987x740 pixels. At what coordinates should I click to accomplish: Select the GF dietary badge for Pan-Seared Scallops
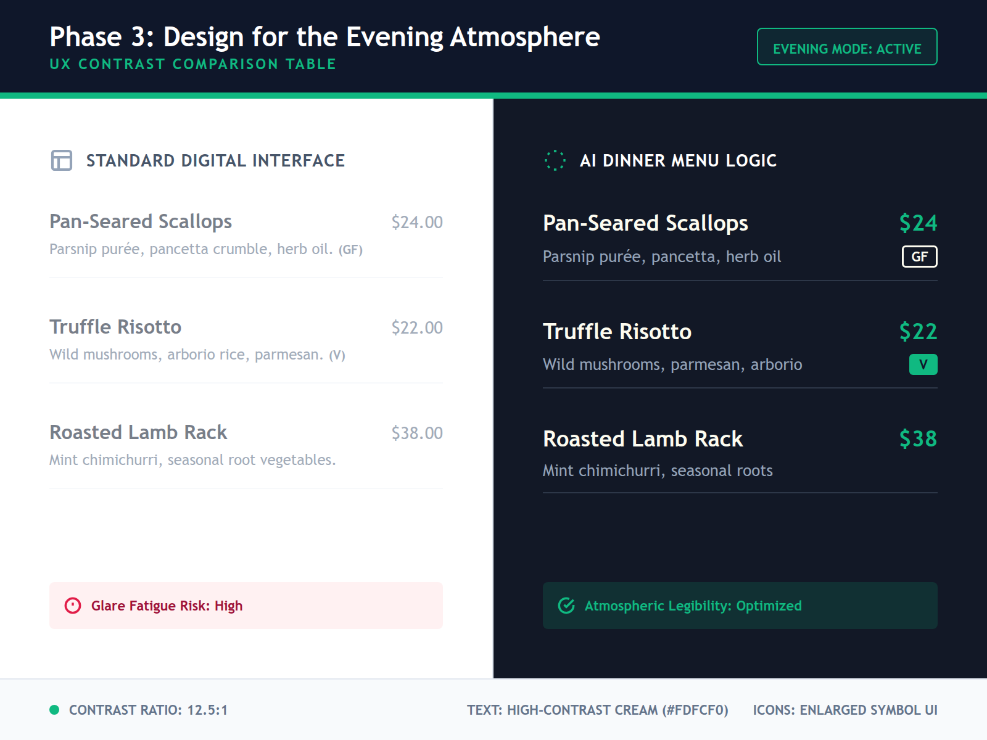pyautogui.click(x=920, y=257)
